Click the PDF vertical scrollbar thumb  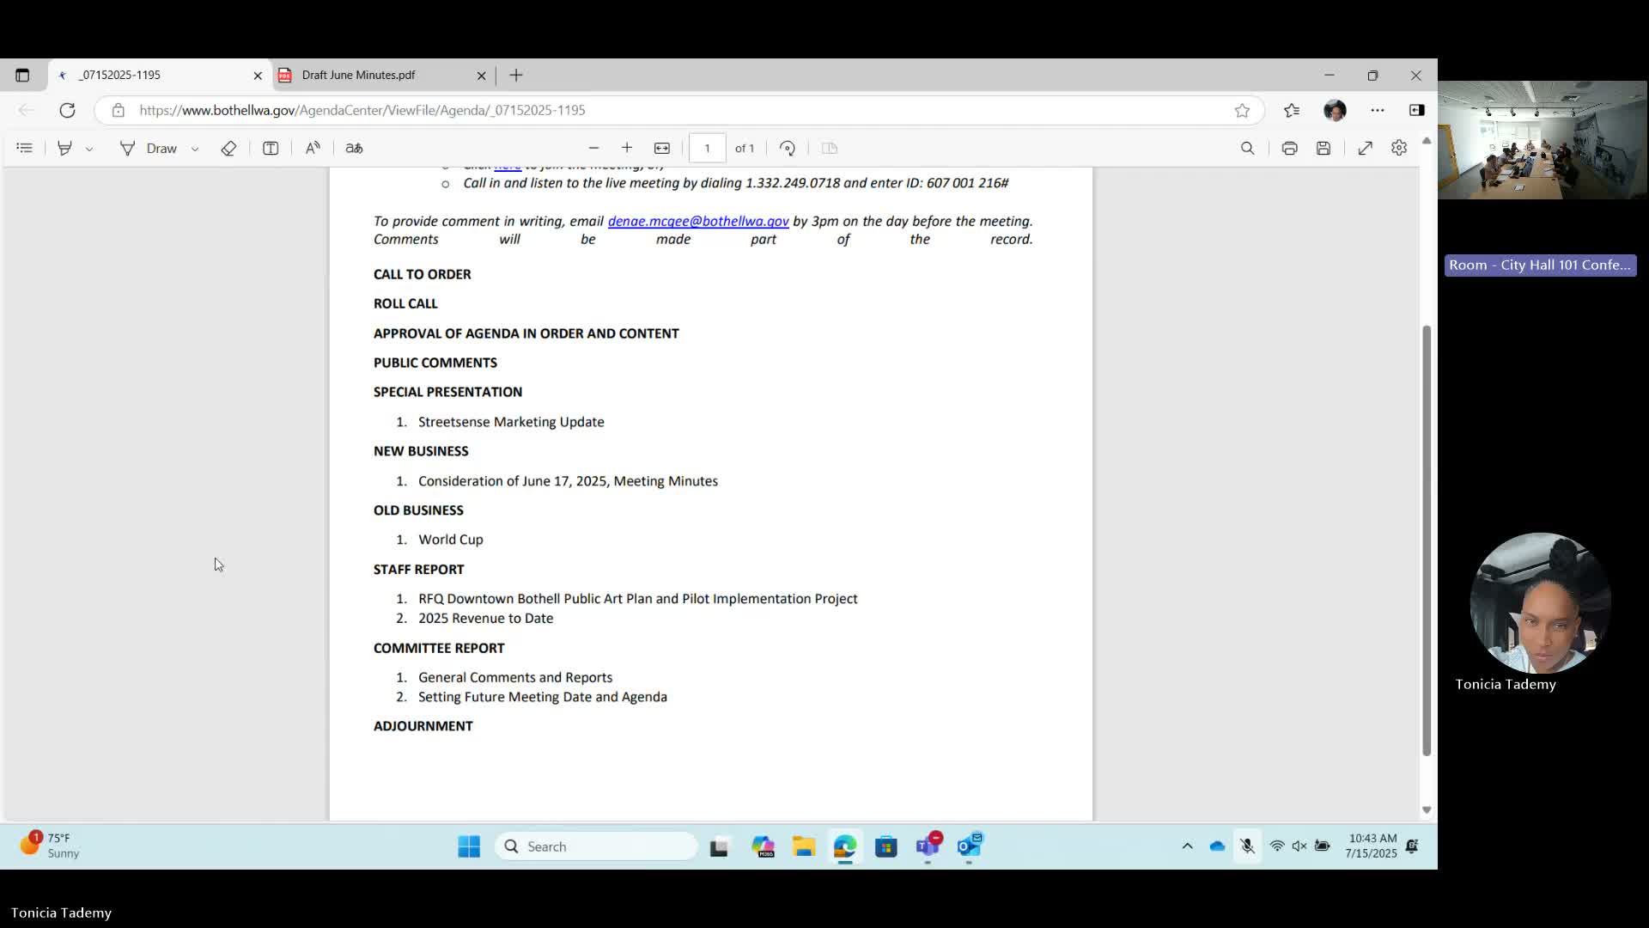pos(1427,541)
